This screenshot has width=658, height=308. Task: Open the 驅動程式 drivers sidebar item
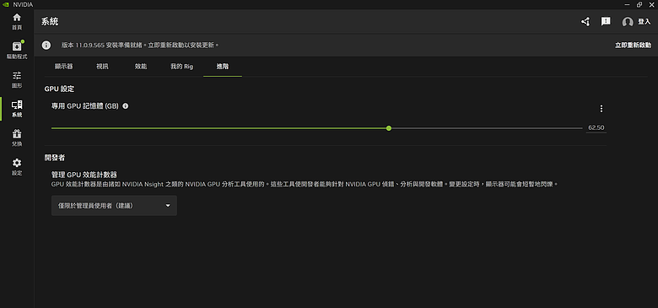point(17,51)
